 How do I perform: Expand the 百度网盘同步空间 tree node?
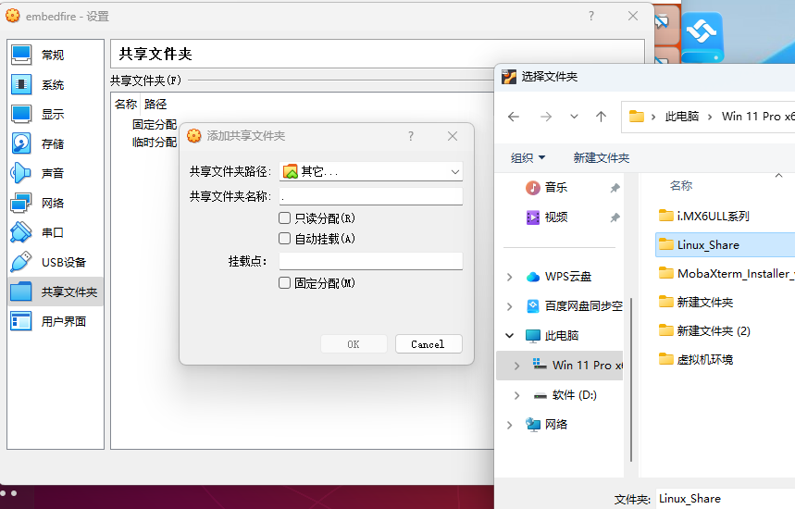pos(510,306)
